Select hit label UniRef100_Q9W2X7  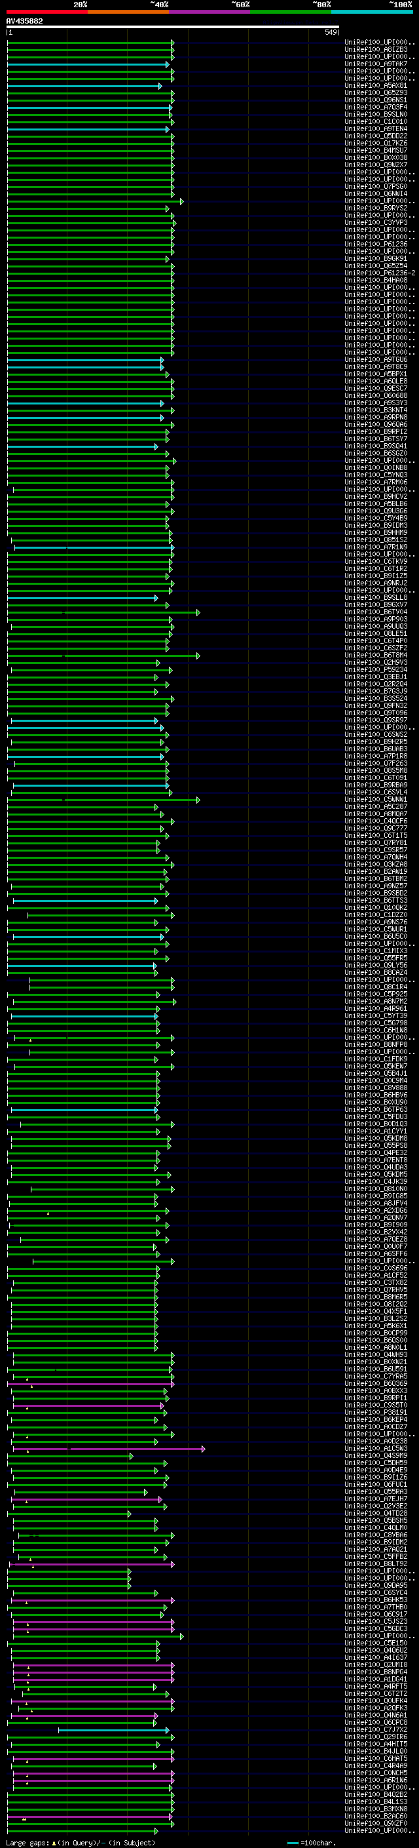click(x=376, y=165)
